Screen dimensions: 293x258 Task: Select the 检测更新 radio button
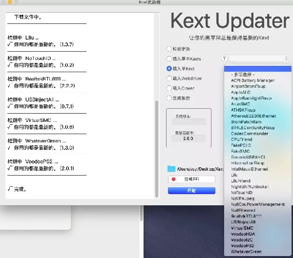tap(169, 49)
